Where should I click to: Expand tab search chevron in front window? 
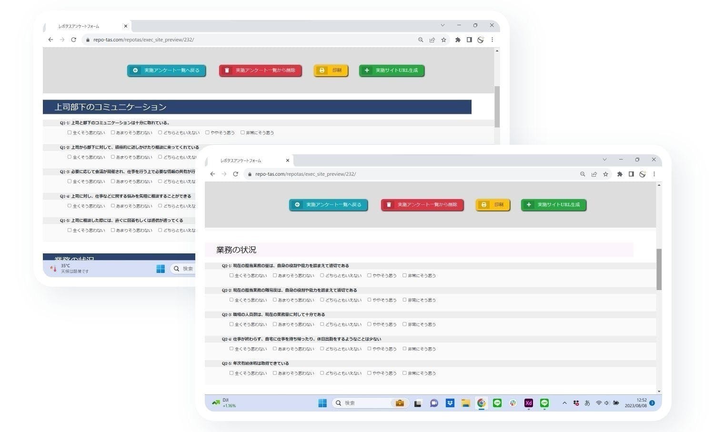(x=604, y=160)
